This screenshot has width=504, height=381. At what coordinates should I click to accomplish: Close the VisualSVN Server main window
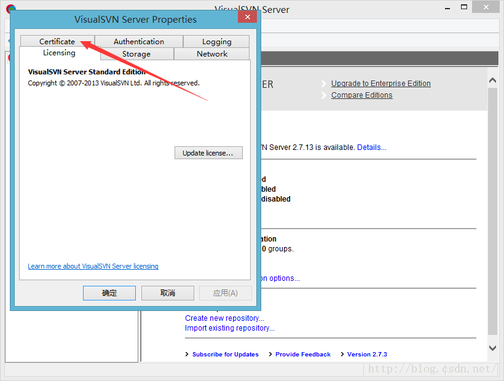click(x=486, y=7)
